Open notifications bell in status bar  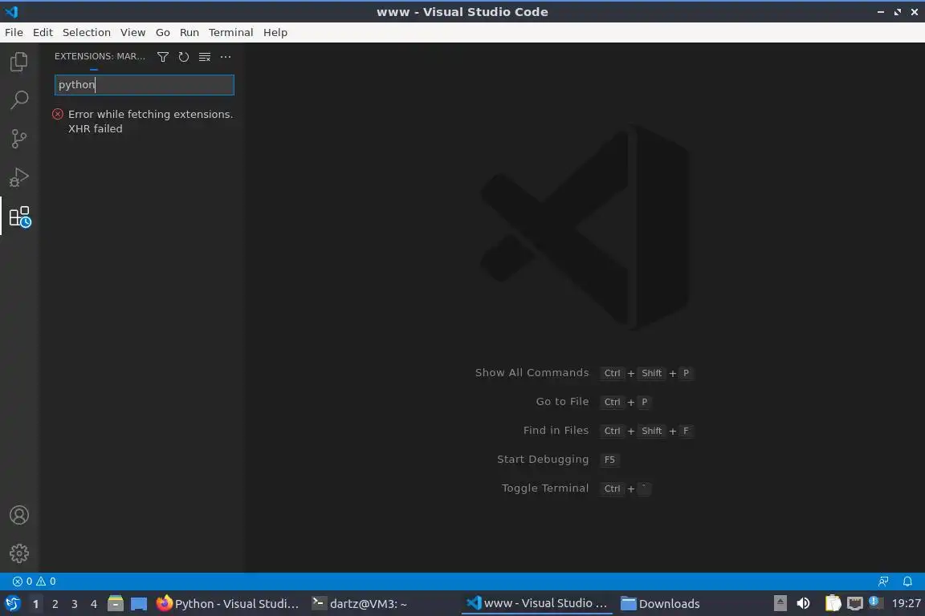pyautogui.click(x=907, y=582)
